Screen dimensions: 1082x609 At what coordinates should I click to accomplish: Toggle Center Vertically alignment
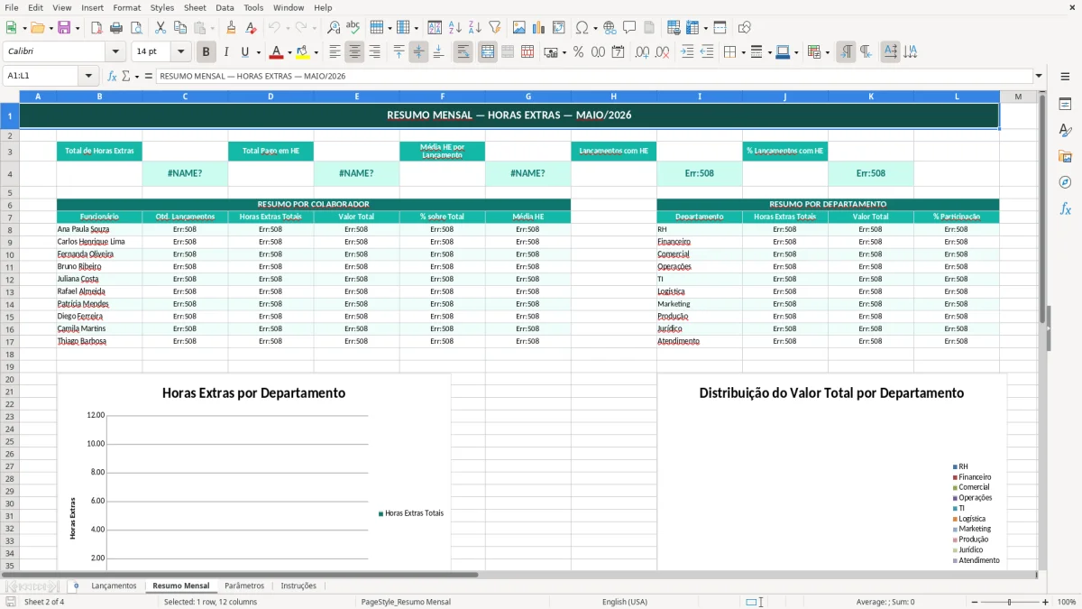tap(418, 52)
